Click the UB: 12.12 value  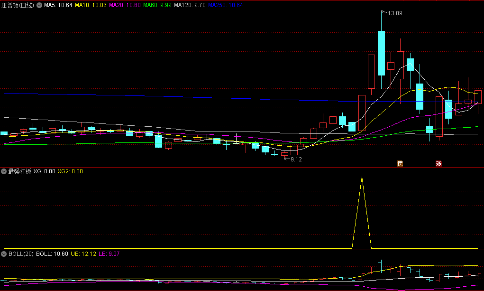[83, 254]
